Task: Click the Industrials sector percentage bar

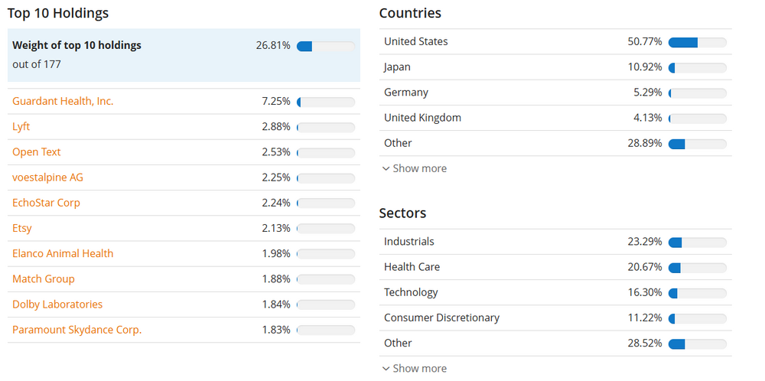Action: point(697,242)
